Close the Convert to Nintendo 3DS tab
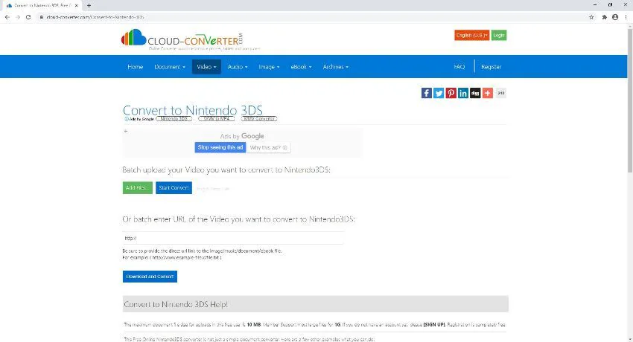Image resolution: width=633 pixels, height=342 pixels. (x=76, y=6)
